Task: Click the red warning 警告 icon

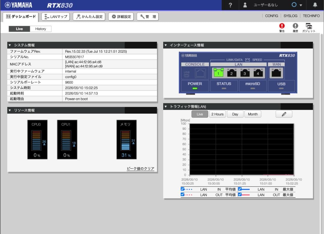Action: coord(282,28)
